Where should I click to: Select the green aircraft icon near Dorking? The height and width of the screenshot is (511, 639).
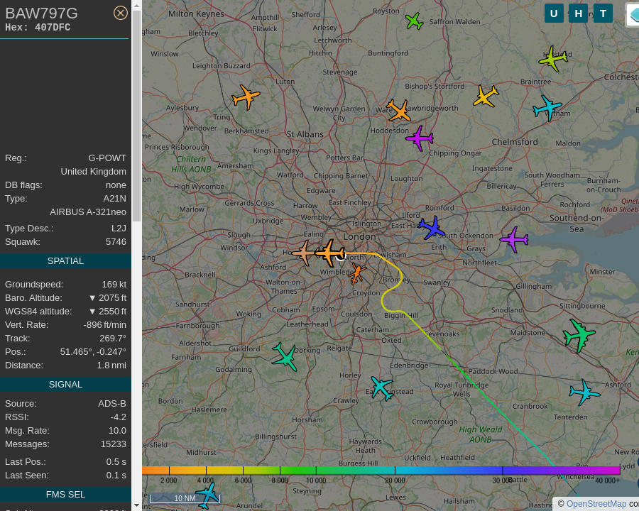pos(285,358)
